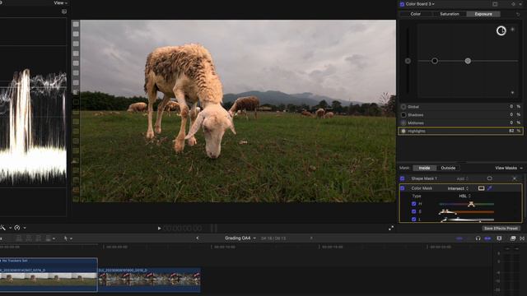Open the scopes View menu
Screen dimensions: 527x296
(60, 2)
